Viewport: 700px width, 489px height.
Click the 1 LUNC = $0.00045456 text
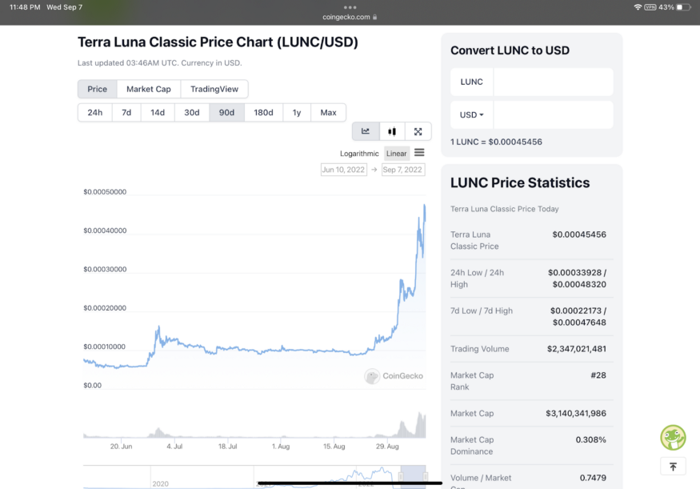tap(496, 142)
